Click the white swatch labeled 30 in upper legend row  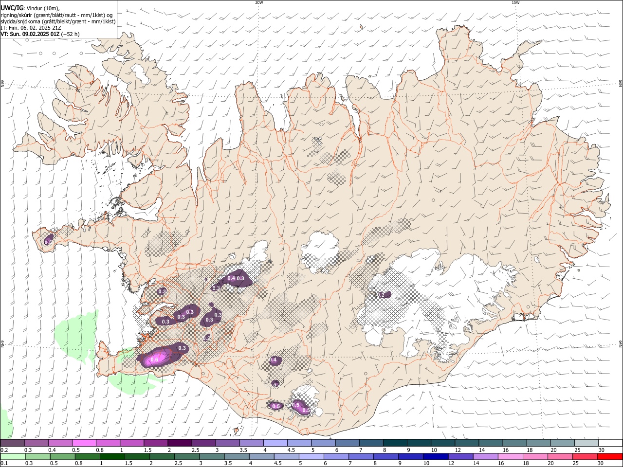pos(611,443)
